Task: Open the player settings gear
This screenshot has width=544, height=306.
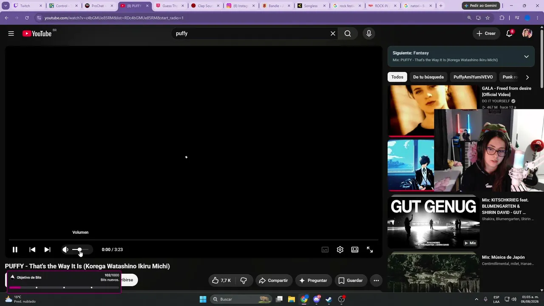Action: (340, 249)
